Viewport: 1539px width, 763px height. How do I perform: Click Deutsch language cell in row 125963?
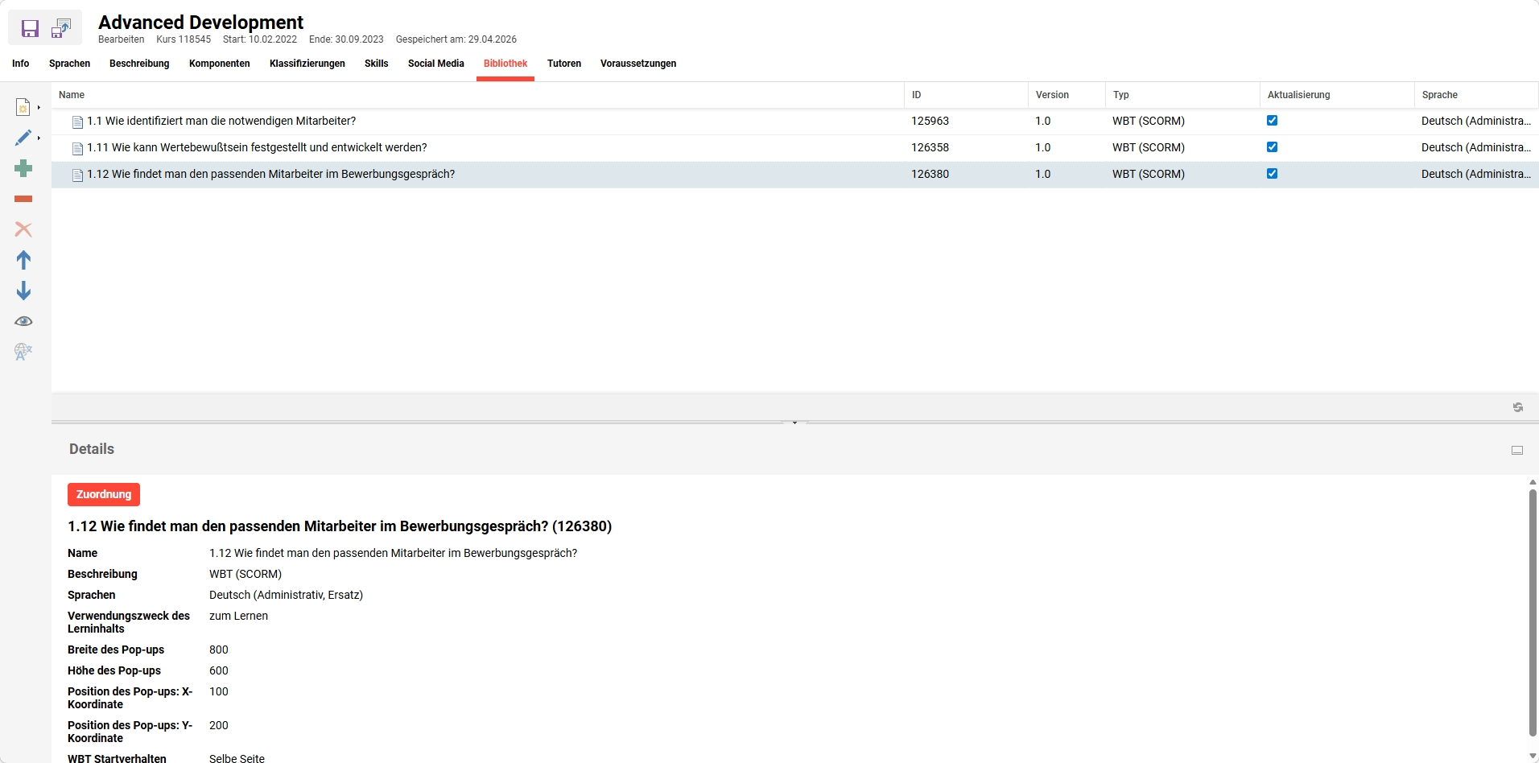[x=1476, y=121]
